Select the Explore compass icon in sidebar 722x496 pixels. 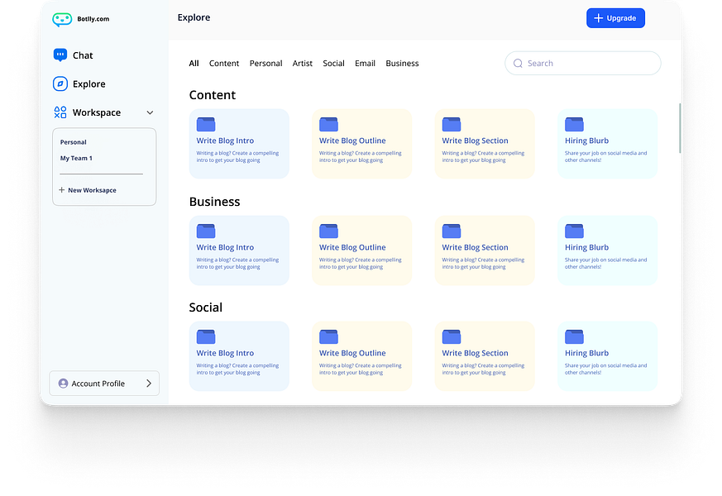point(60,83)
